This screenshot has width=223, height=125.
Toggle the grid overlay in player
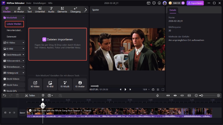(x=158, y=89)
